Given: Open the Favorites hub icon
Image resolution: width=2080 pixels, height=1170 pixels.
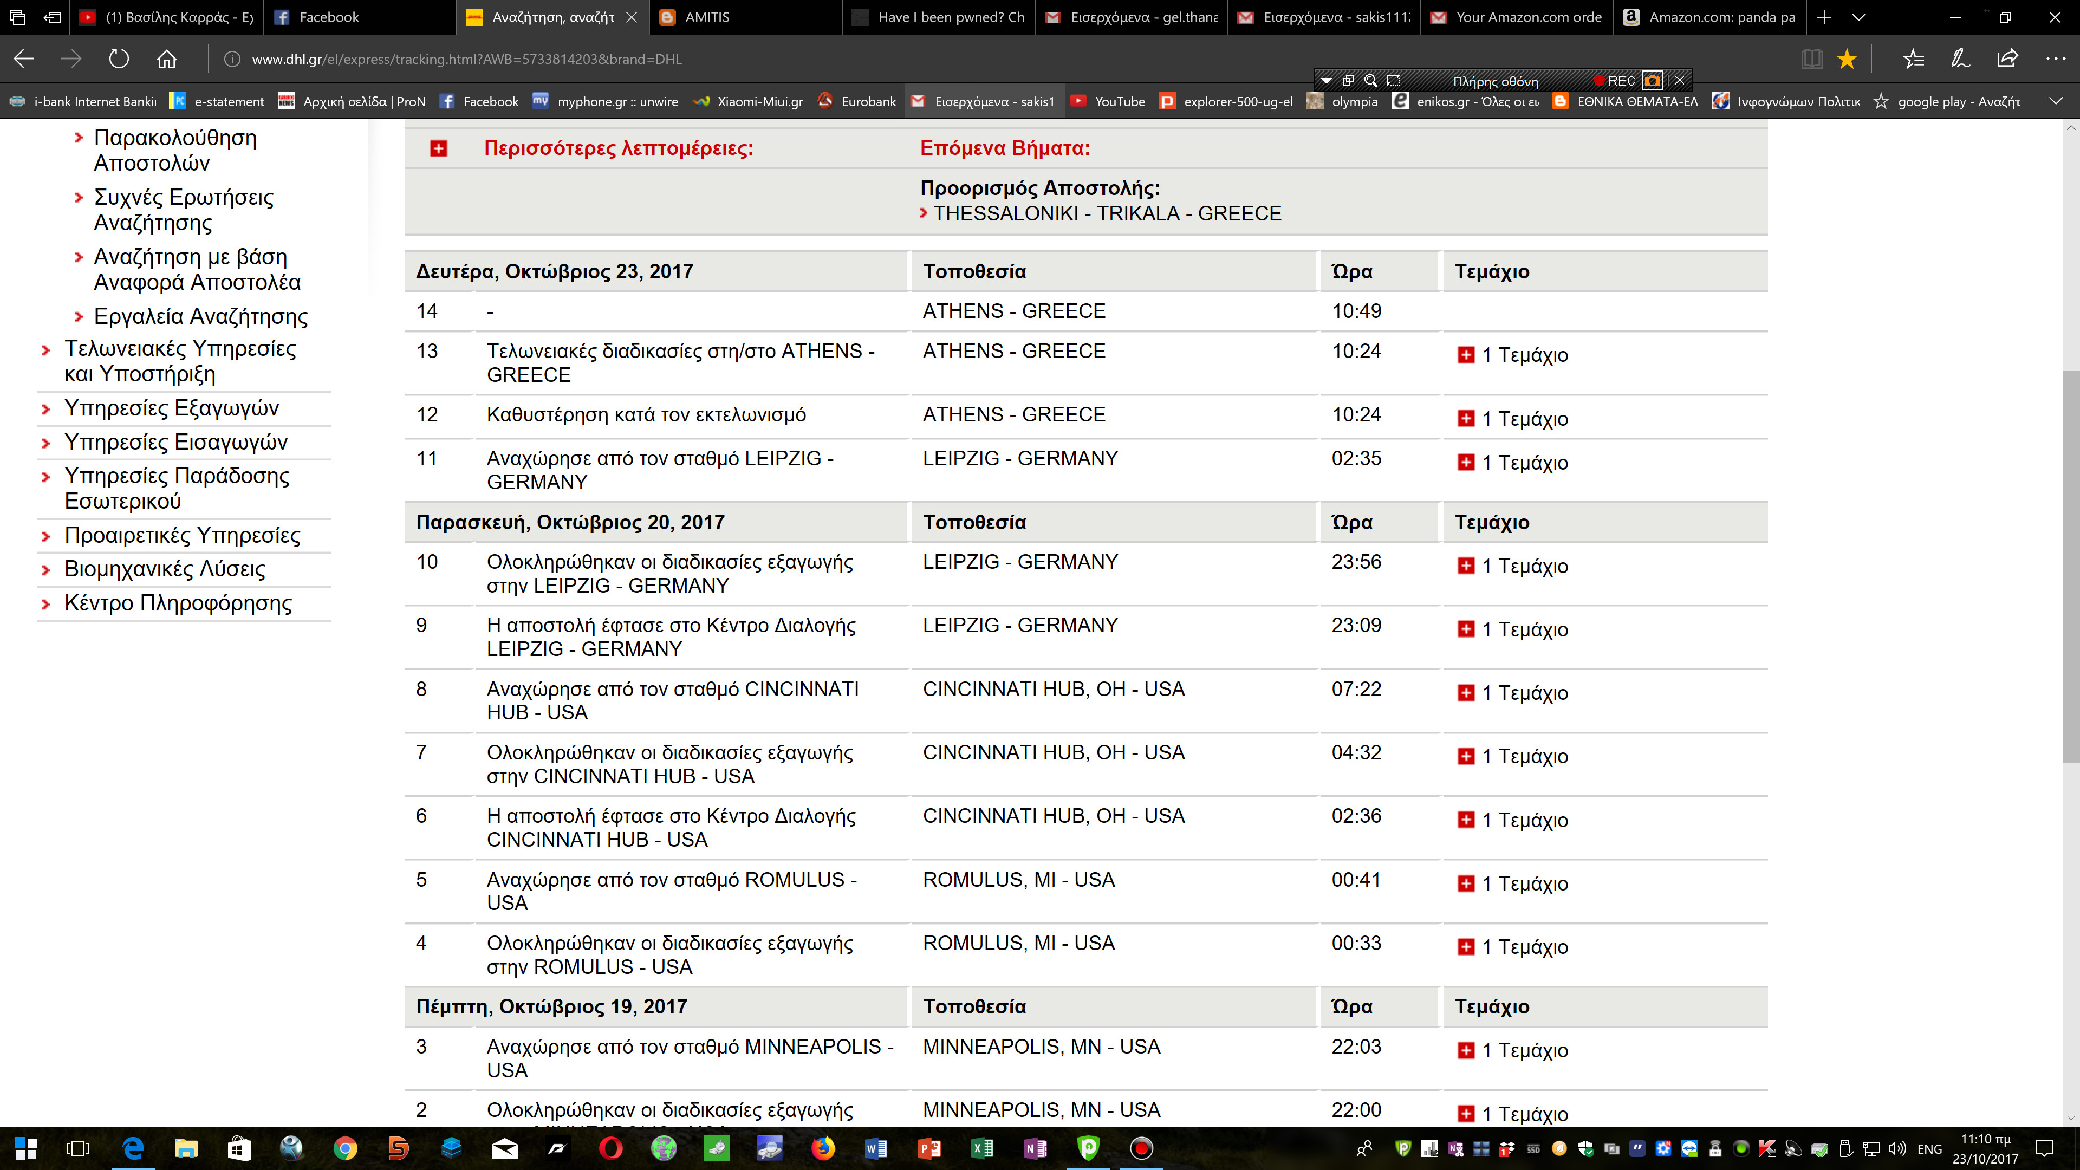Looking at the screenshot, I should click(x=1913, y=59).
